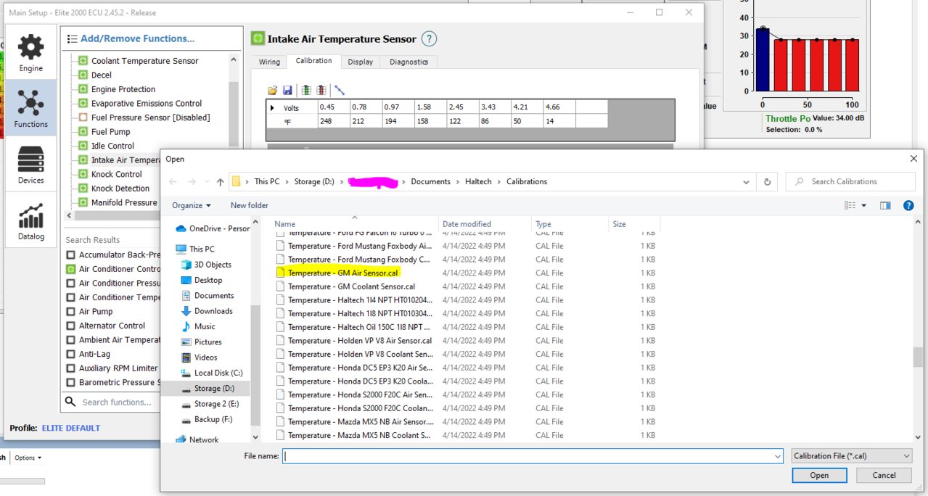Open the view options dropdown arrow
Image resolution: width=928 pixels, height=496 pixels.
(863, 206)
